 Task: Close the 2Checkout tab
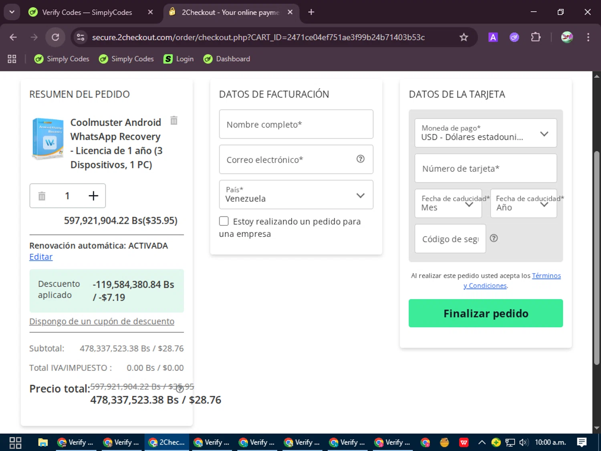[290, 12]
